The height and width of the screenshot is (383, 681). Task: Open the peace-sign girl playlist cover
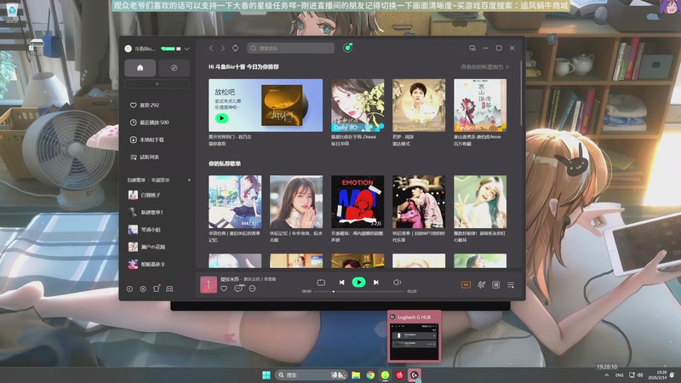click(480, 202)
